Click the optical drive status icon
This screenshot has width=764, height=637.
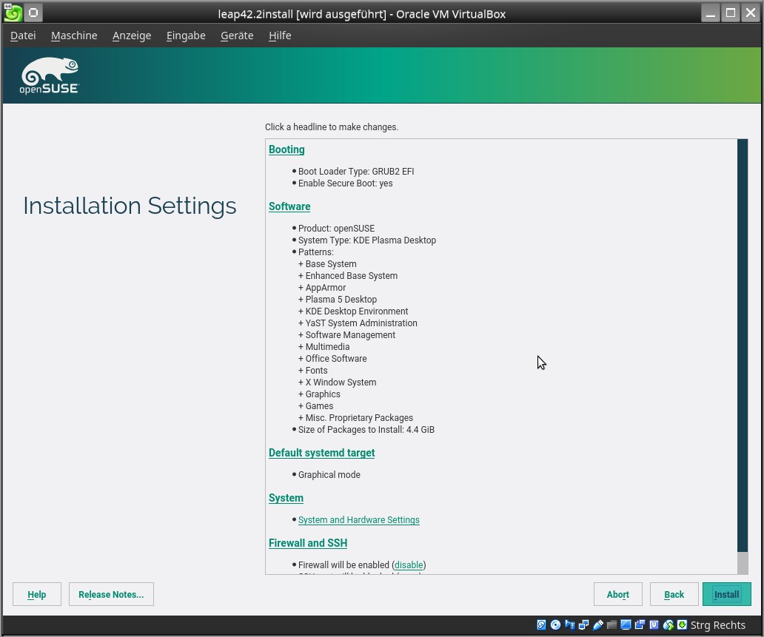555,625
